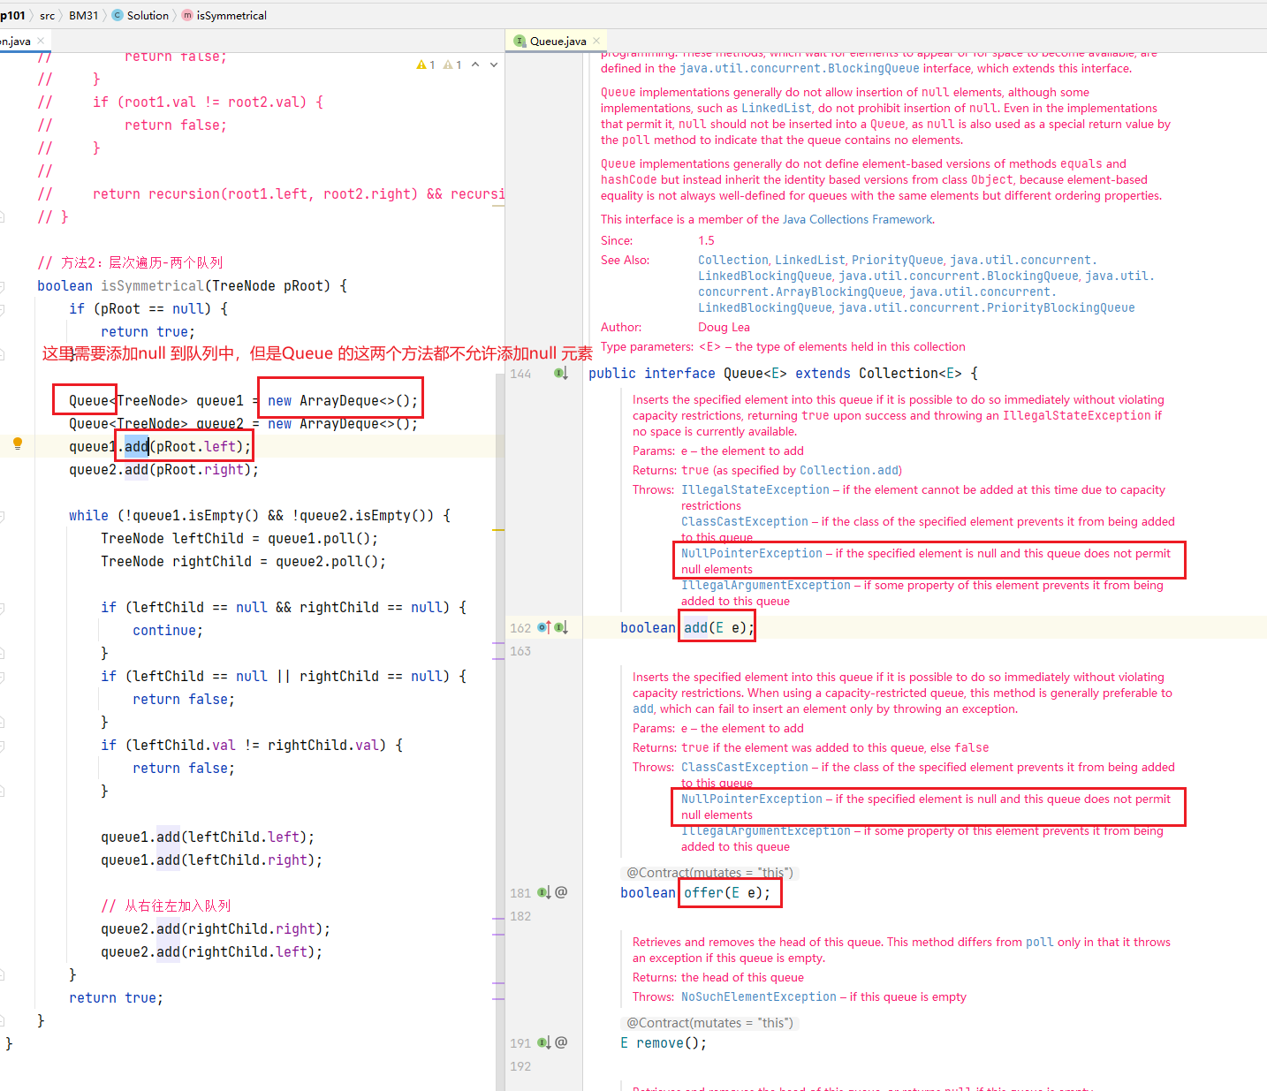Click the Solution class breadcrumb

click(140, 15)
